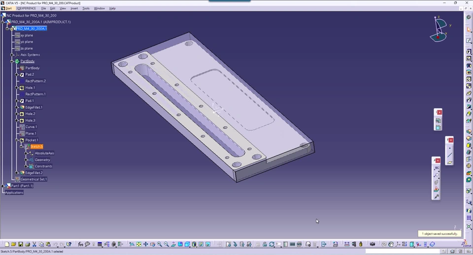The width and height of the screenshot is (473, 255).
Task: Expand the Pad.2 tree node
Action: (x=17, y=74)
